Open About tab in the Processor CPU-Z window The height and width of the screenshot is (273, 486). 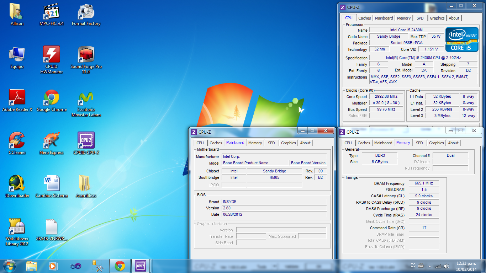(454, 18)
